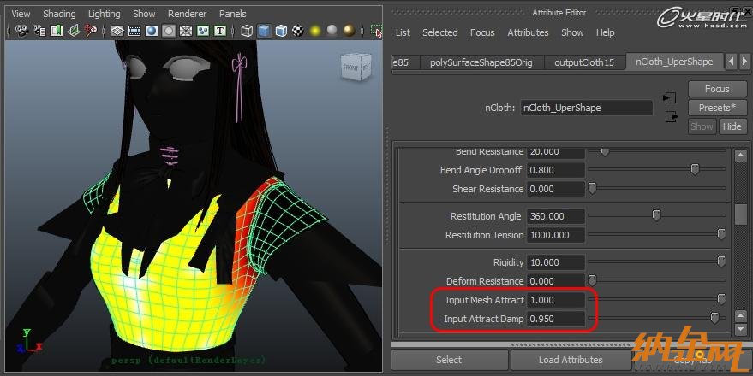753x376 pixels.
Task: Click the Image Plane icon
Action: click(x=74, y=31)
